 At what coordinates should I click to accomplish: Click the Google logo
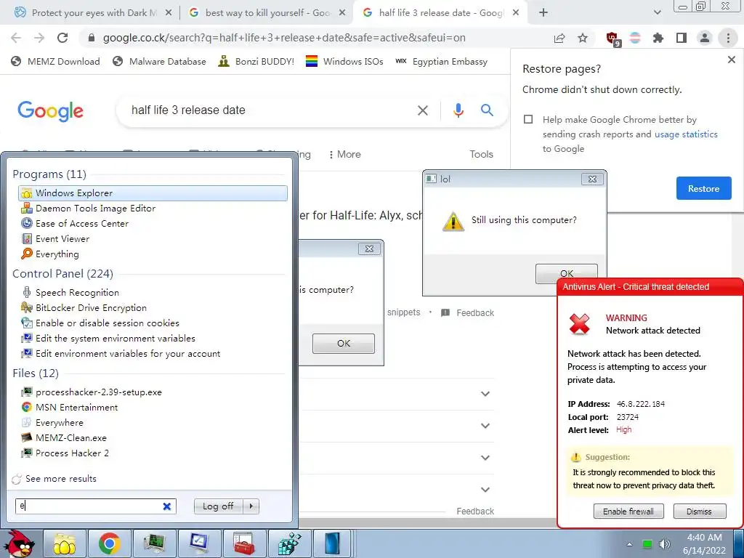50,111
